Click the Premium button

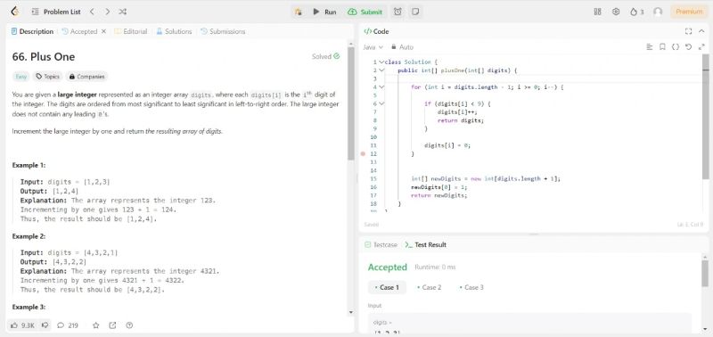coord(689,12)
